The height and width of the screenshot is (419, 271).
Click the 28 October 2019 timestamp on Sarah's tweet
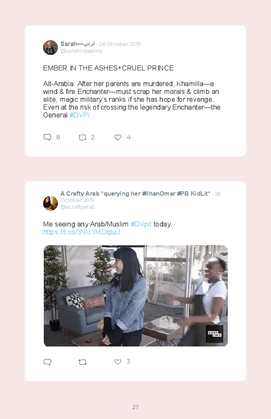point(120,44)
